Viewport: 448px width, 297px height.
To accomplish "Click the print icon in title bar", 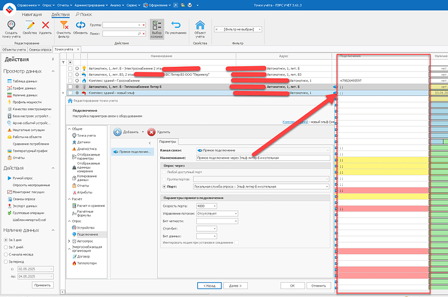I will (x=190, y=5).
